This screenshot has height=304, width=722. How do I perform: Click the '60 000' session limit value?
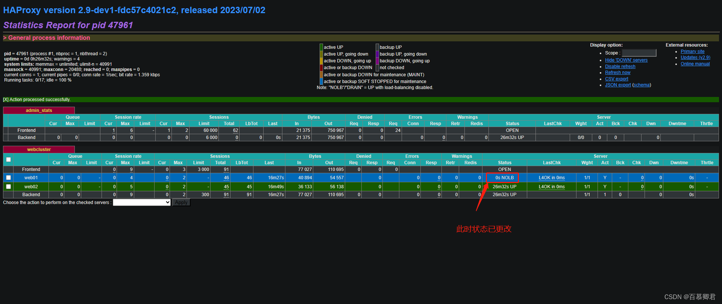pyautogui.click(x=211, y=130)
